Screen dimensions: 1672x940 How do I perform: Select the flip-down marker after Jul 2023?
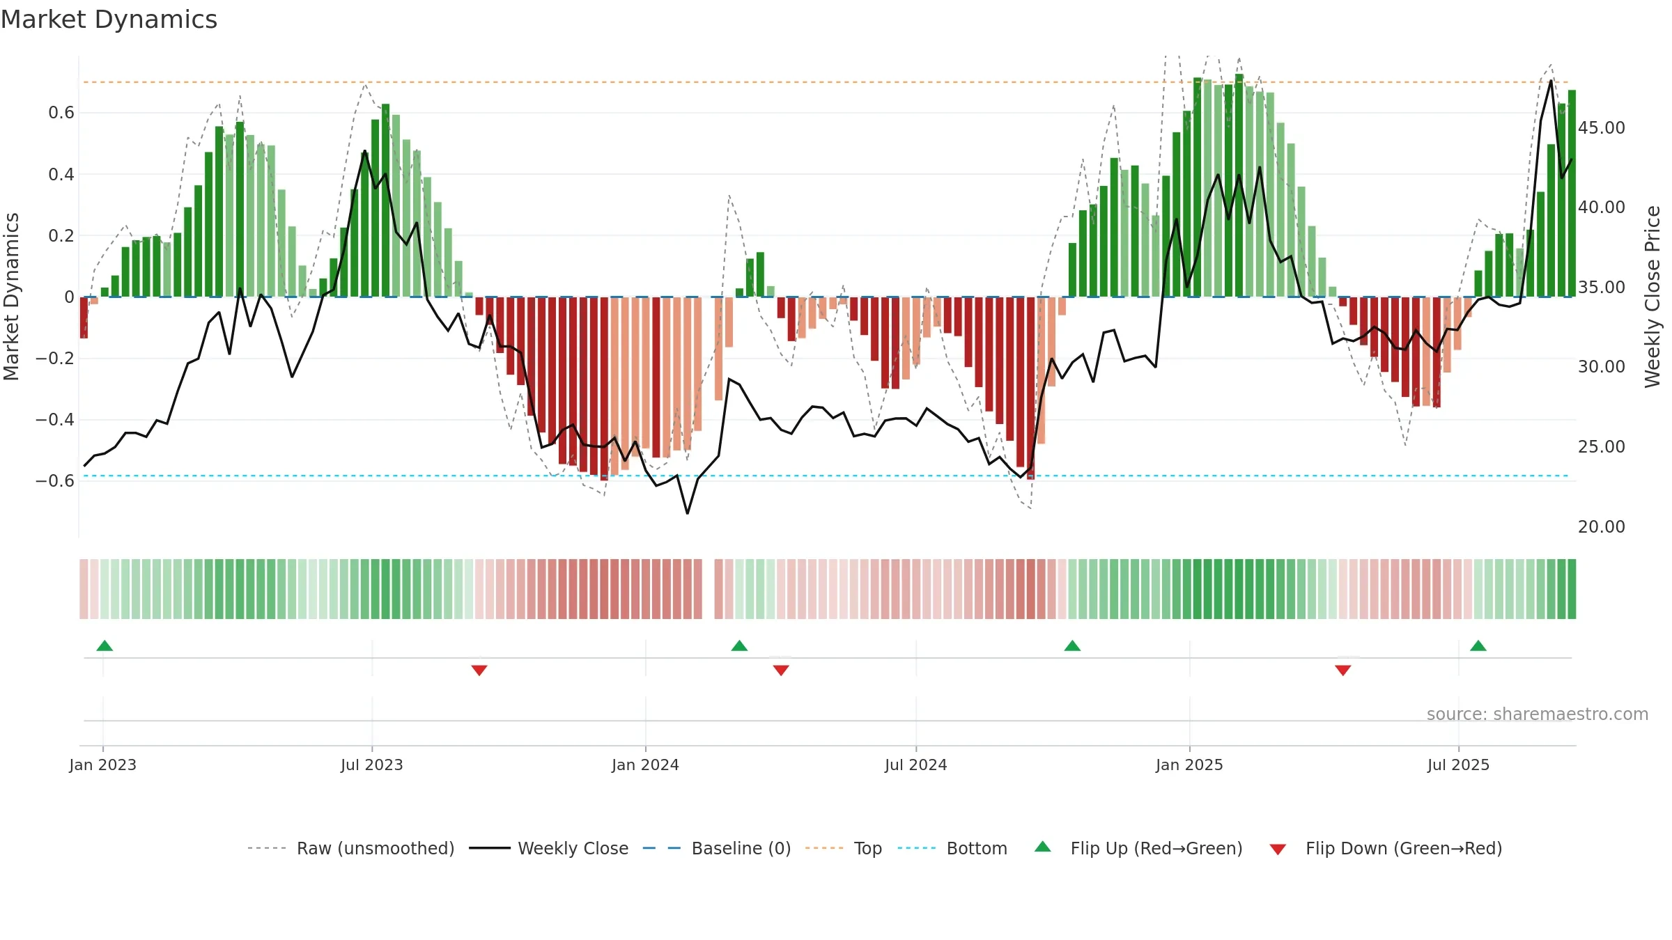pos(479,671)
